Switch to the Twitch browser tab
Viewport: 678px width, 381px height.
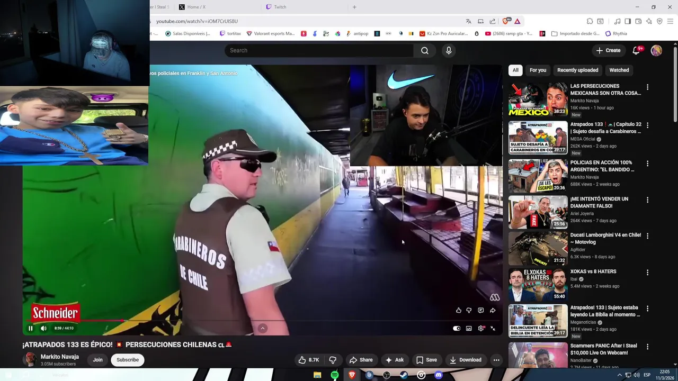click(x=305, y=7)
